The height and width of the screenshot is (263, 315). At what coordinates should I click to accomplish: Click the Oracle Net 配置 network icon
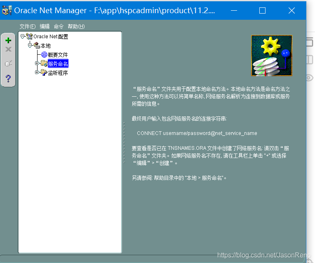pyautogui.click(x=29, y=37)
